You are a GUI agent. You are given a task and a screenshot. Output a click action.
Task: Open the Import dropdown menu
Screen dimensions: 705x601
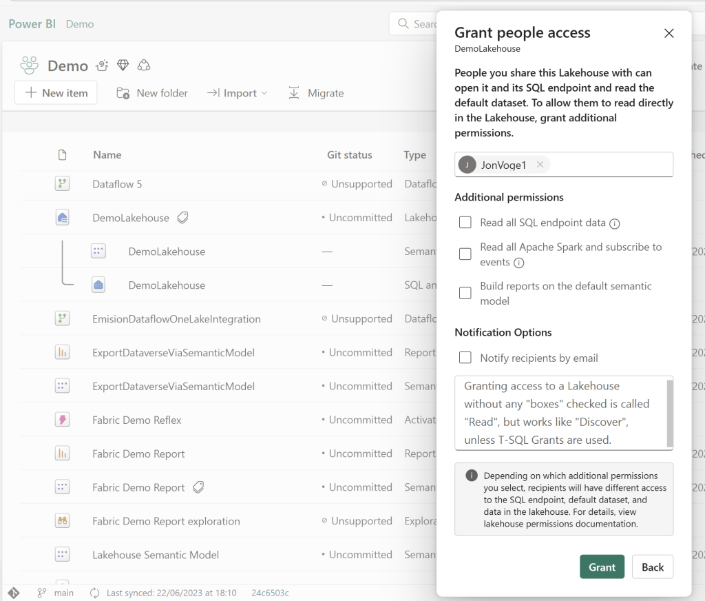pos(238,93)
